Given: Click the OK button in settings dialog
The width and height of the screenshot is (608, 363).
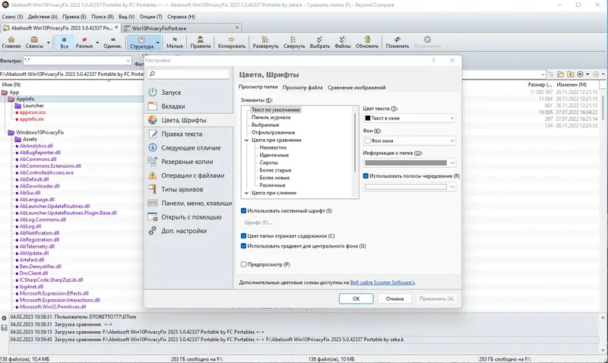Looking at the screenshot, I should point(356,298).
